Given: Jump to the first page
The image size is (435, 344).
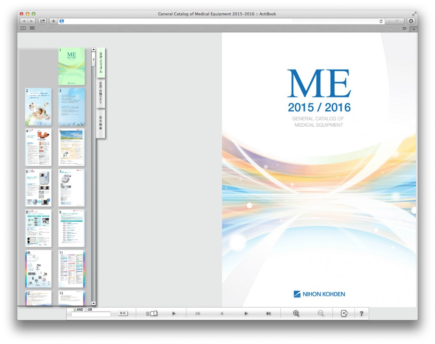Looking at the screenshot, I should [197, 313].
